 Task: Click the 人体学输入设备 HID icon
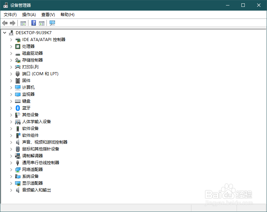click(x=18, y=122)
